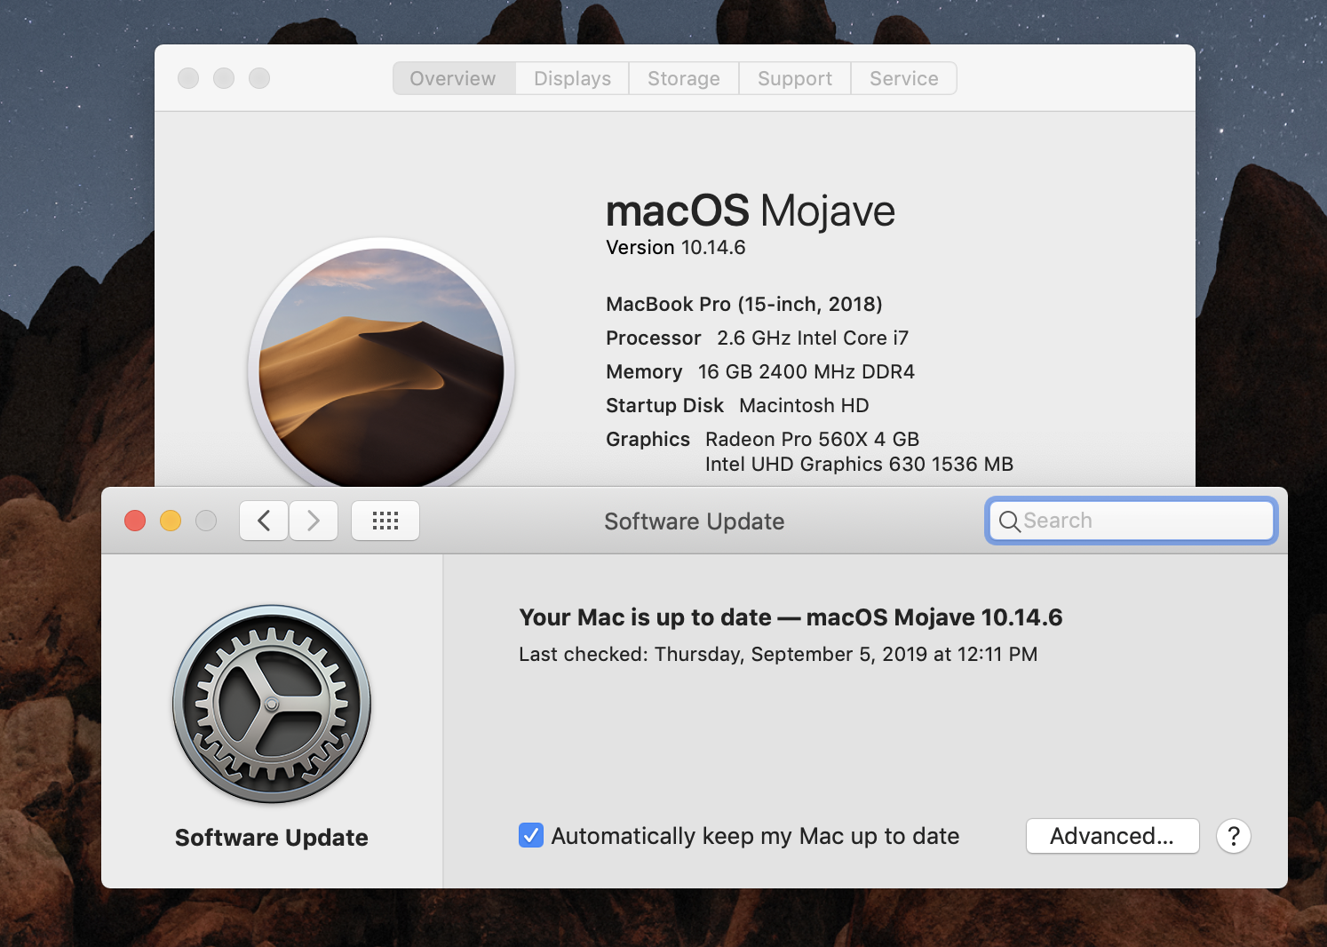Switch to the Overview tab

[x=453, y=78]
